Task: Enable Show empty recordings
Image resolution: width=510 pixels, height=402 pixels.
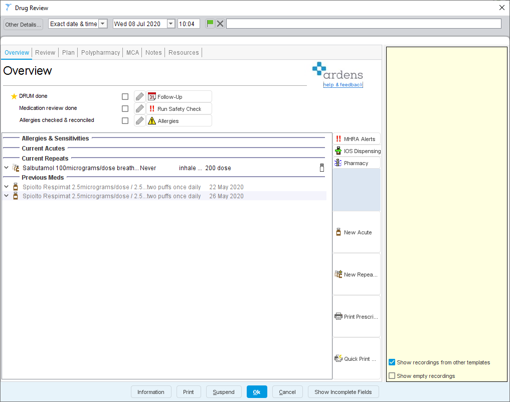Action: click(392, 375)
